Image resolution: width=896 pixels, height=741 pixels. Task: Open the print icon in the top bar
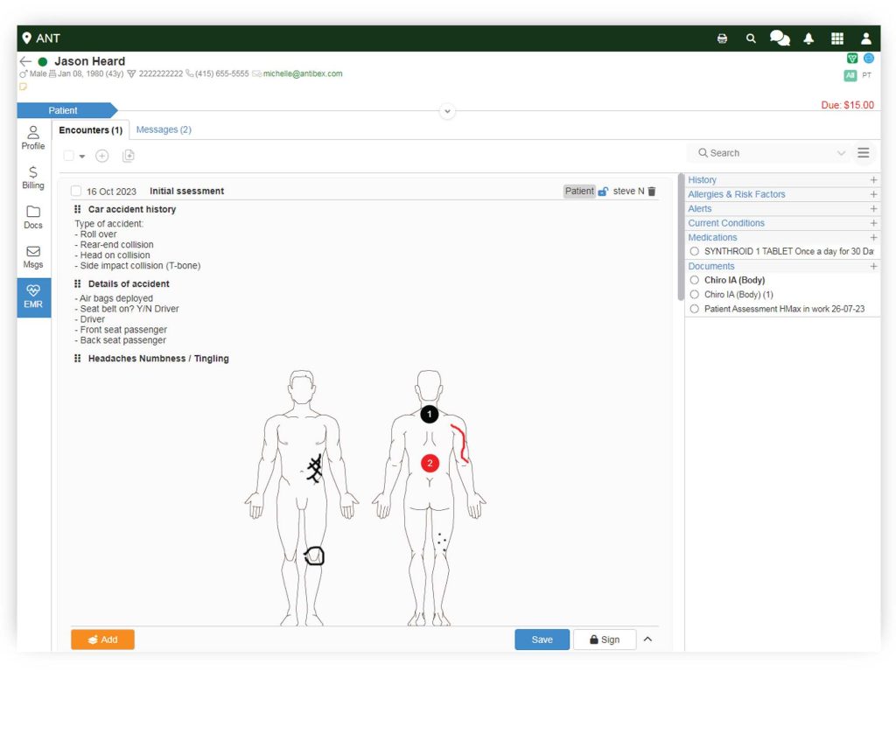click(x=722, y=38)
